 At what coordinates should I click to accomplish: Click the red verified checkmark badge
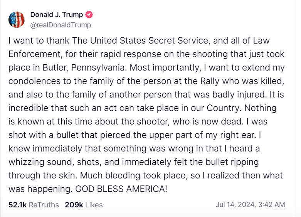(89, 15)
